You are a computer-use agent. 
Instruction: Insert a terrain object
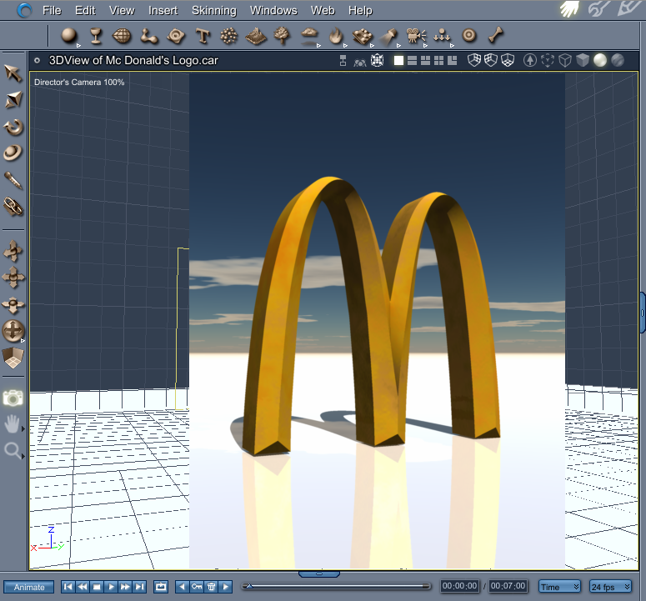point(256,36)
